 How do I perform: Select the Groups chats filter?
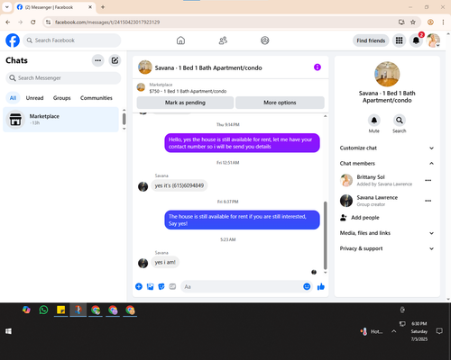pos(61,98)
